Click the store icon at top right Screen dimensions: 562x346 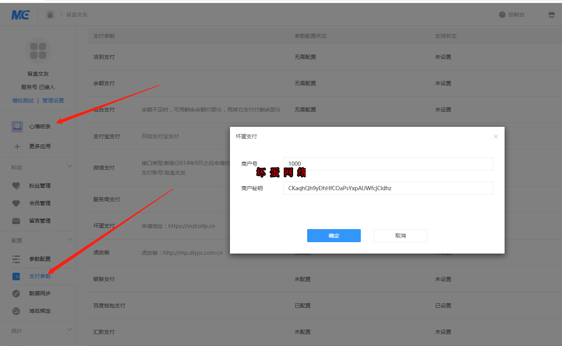pyautogui.click(x=551, y=15)
